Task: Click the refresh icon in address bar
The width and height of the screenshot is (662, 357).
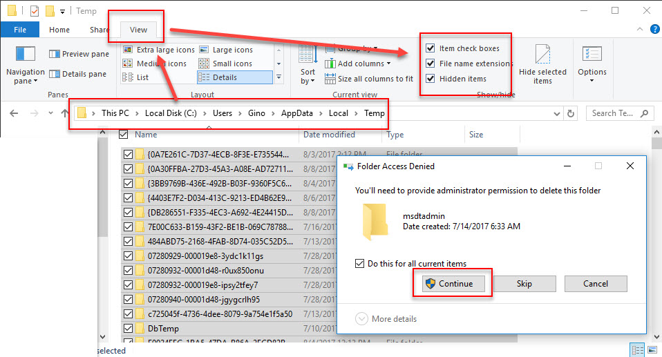Action: pyautogui.click(x=571, y=113)
